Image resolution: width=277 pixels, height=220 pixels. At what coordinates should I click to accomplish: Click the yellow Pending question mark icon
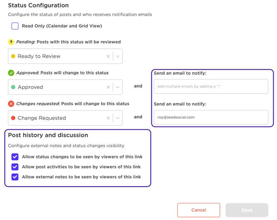click(11, 42)
